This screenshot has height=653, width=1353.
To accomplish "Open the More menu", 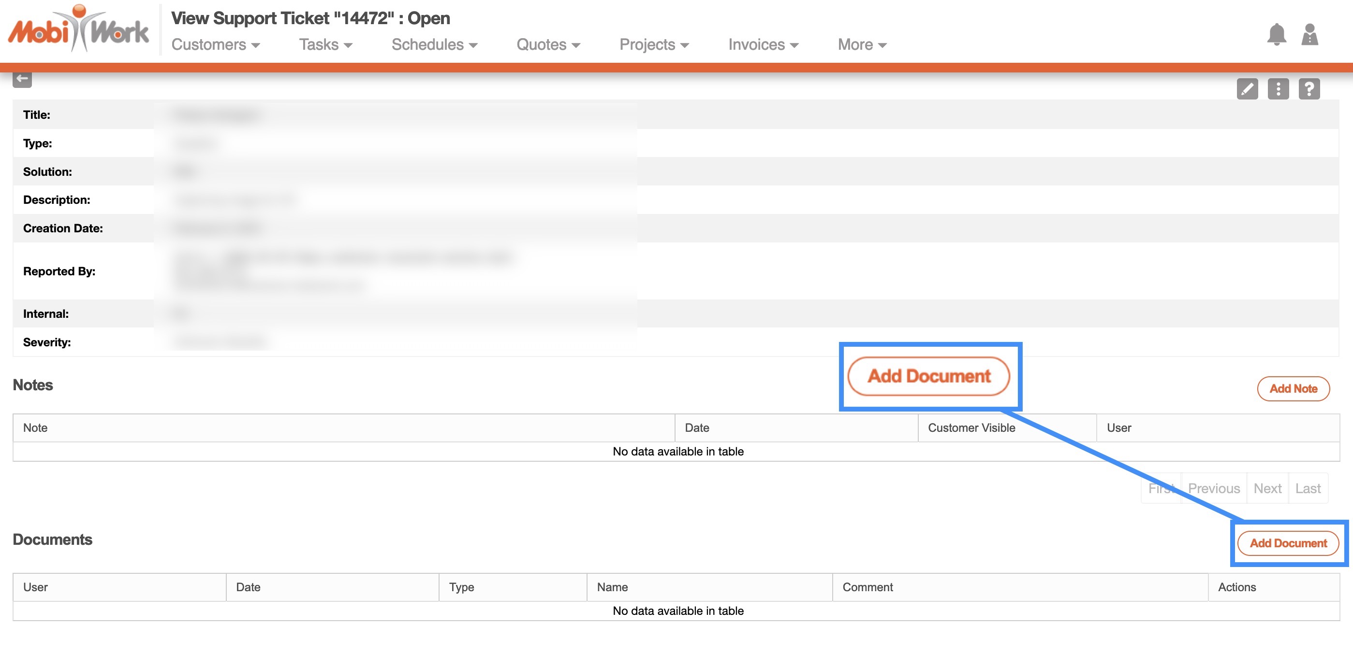I will point(861,44).
